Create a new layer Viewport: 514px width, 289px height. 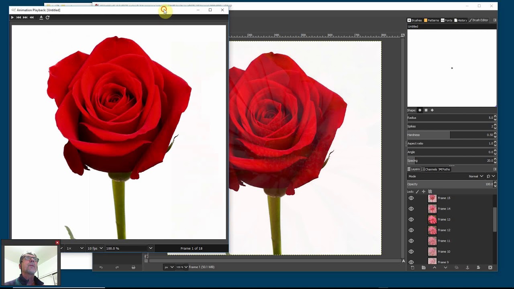pyautogui.click(x=412, y=268)
